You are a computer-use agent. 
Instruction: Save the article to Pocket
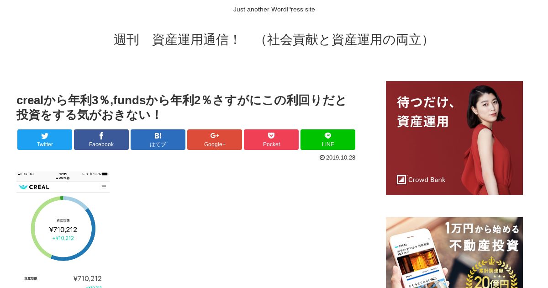[x=271, y=139]
